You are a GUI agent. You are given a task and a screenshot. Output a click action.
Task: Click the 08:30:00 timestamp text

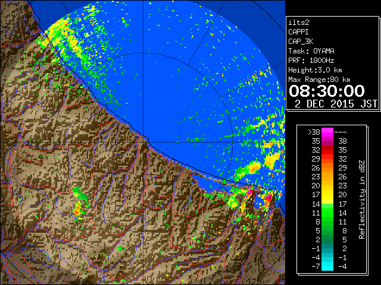(327, 91)
